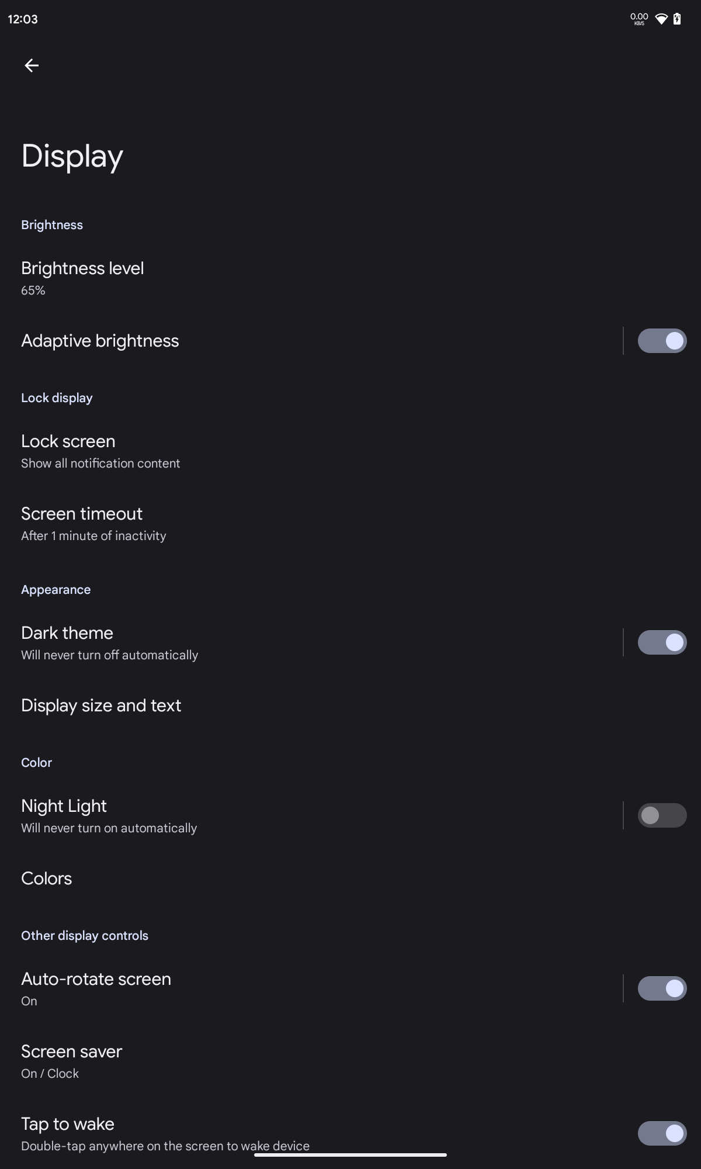Open Adaptive brightness details page
Screen dimensions: 701x1169
pyautogui.click(x=100, y=341)
